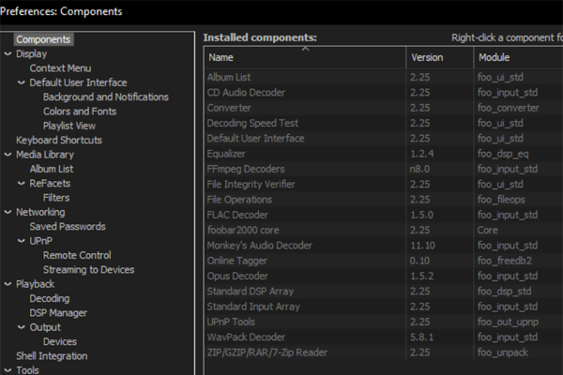
Task: Select the CD Audio Decoder component
Action: (384, 93)
